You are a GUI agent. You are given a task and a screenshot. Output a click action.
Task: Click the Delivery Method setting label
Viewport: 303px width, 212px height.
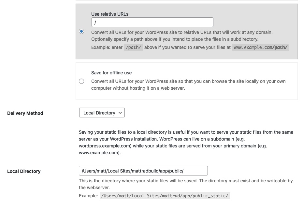[25, 114]
